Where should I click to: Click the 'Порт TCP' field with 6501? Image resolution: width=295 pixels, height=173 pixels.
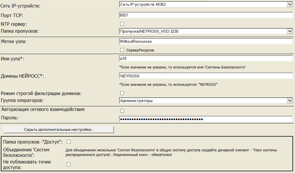tap(206, 15)
